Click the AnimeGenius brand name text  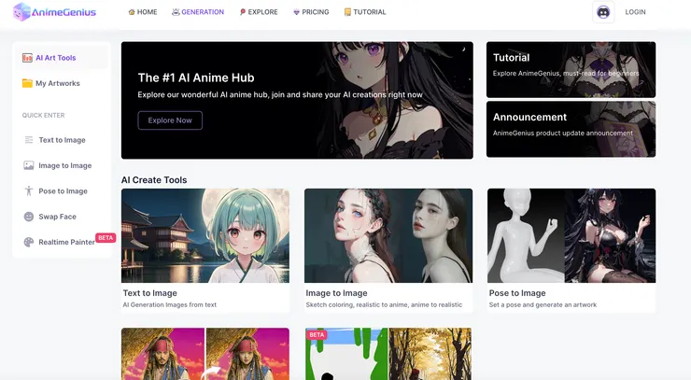63,12
